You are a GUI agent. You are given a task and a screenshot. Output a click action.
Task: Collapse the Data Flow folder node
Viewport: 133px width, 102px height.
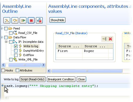tap(2, 37)
